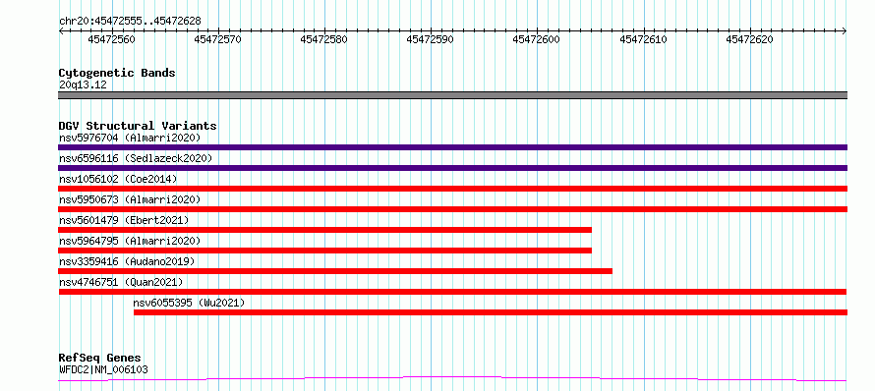
Task: Select the red bar for nsv6055395
Action: click(491, 312)
